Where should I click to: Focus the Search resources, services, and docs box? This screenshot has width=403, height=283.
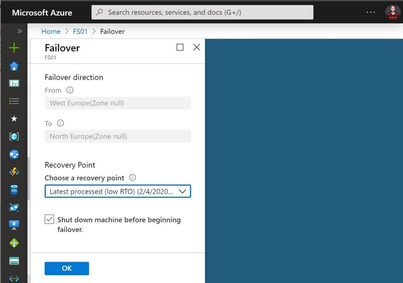coord(202,12)
